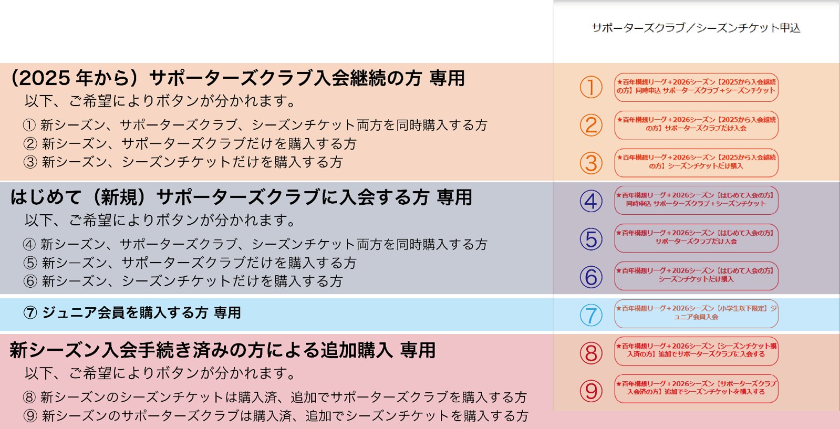Choose 2025入会継続 シーズンチケットだけ購入 button
Image resolution: width=840 pixels, height=429 pixels.
click(x=696, y=162)
